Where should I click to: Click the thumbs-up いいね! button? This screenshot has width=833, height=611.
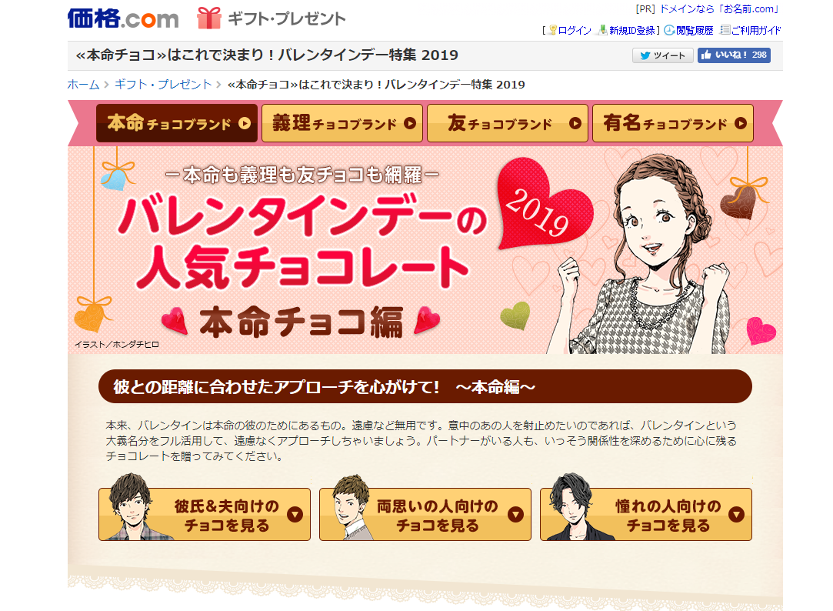point(734,55)
